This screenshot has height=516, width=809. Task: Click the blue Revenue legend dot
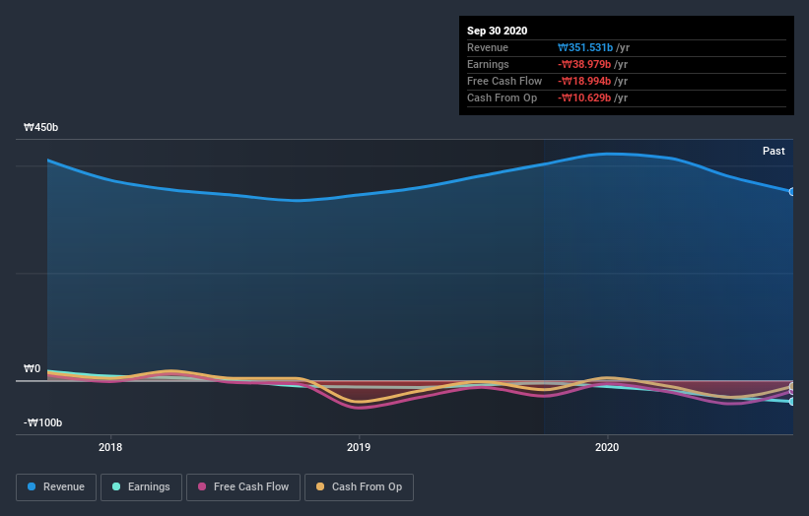[32, 486]
